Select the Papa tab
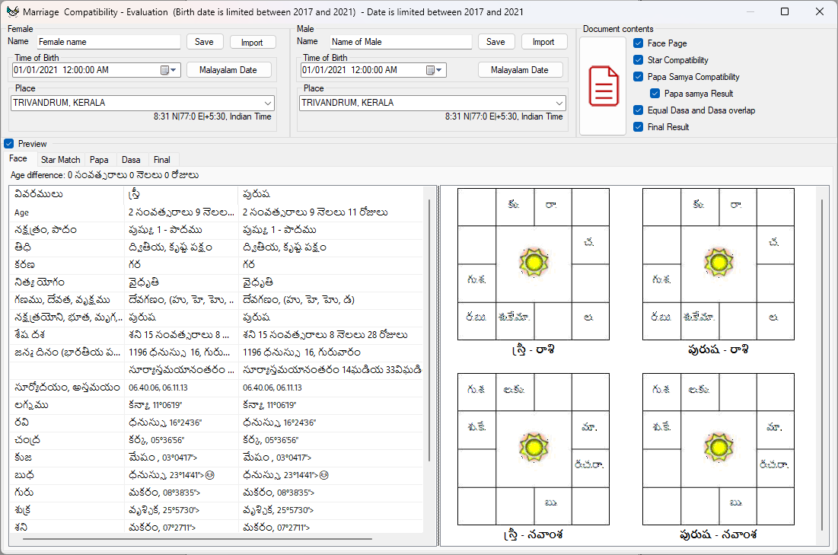The height and width of the screenshot is (555, 838). coord(99,160)
